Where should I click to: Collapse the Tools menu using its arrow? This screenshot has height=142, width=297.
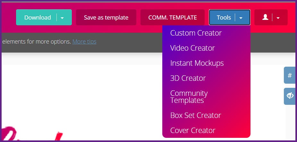(241, 18)
